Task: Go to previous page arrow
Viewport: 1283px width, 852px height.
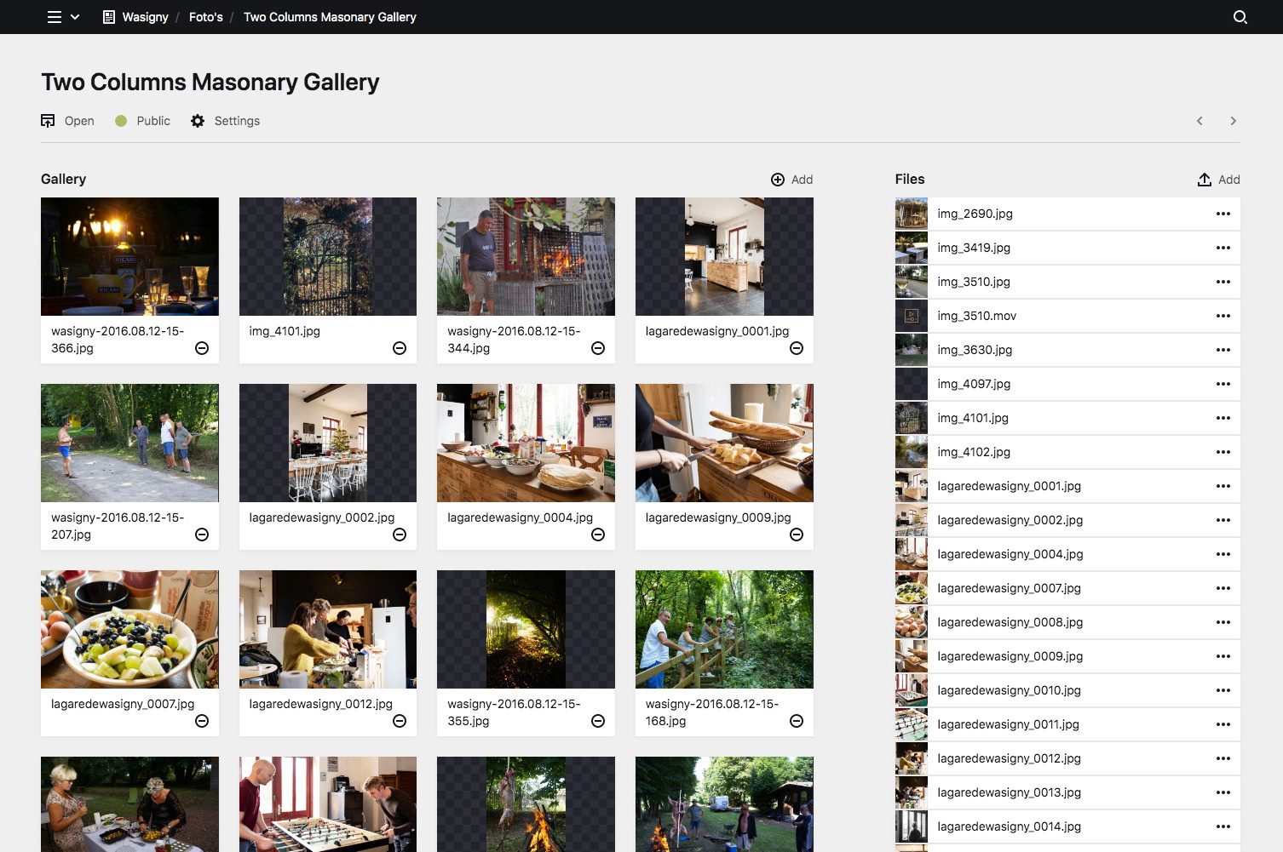Action: tap(1200, 121)
